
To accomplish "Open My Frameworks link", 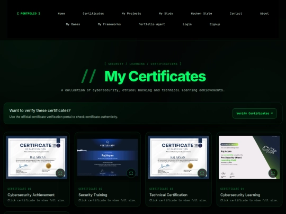I will (x=109, y=24).
